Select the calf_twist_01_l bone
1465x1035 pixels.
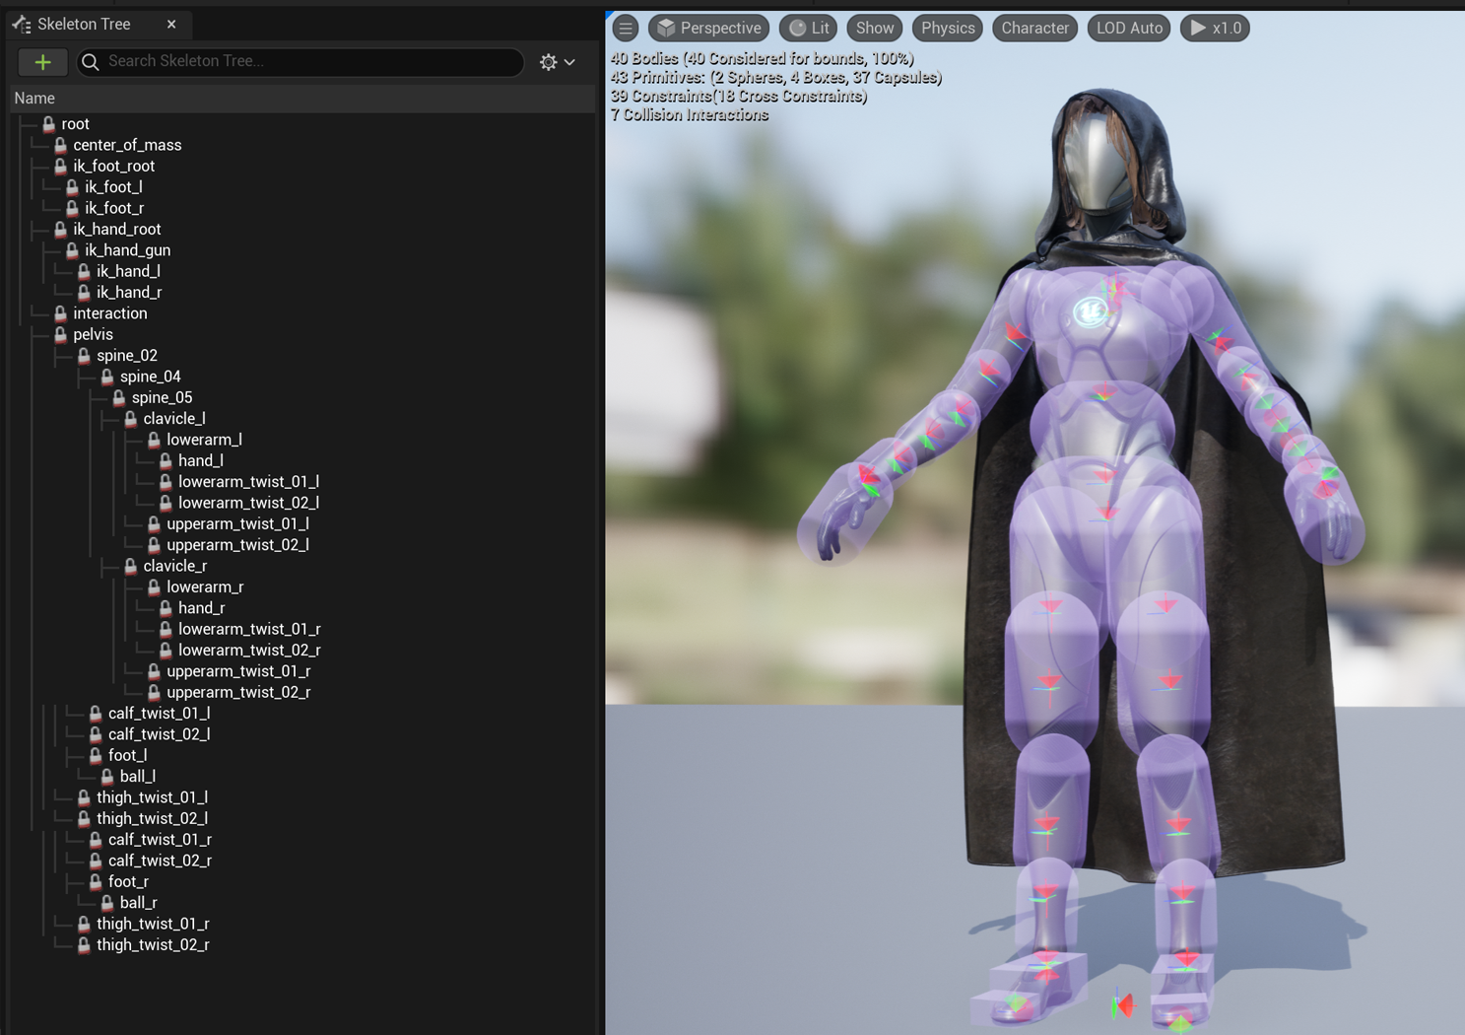[159, 714]
